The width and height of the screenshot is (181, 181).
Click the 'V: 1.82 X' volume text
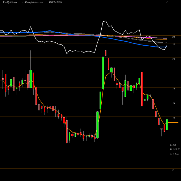pyautogui.click(x=174, y=150)
